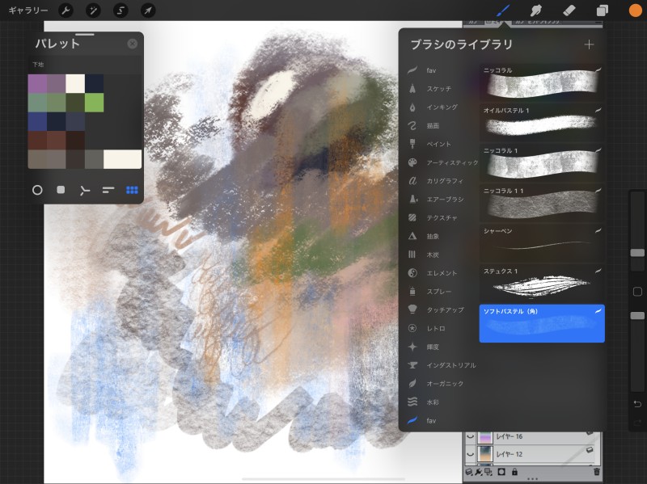
Task: Select the Eraser tool
Action: pos(569,11)
